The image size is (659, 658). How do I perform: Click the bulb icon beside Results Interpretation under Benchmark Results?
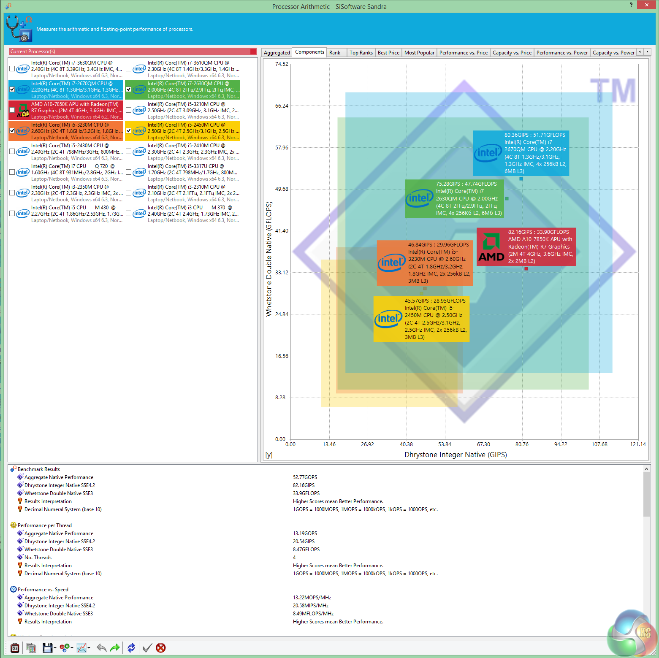(20, 501)
